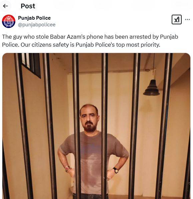Click the hanging black lamp in photo
193x199 pixels.
(152, 88)
